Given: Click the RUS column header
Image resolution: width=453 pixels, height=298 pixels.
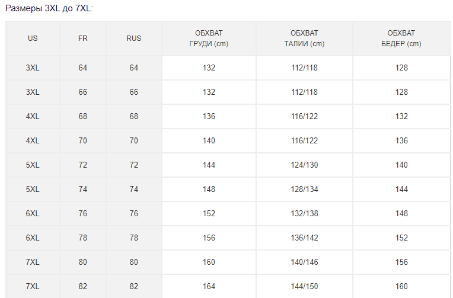Looking at the screenshot, I should point(134,39).
